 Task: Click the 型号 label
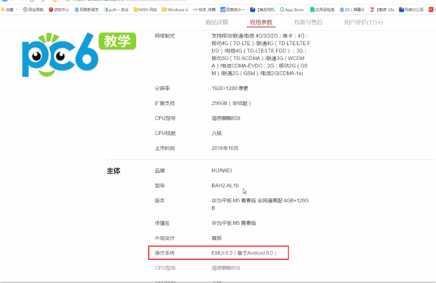pyautogui.click(x=160, y=186)
